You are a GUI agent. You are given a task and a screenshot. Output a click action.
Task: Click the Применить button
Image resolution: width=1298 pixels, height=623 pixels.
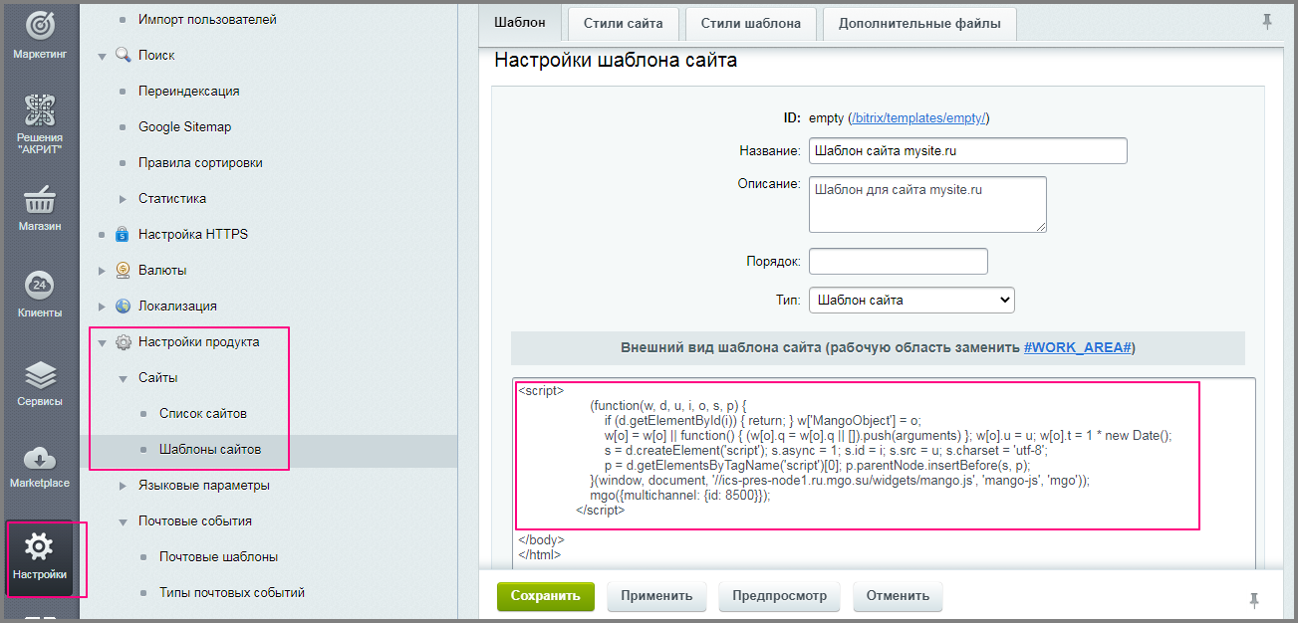point(656,596)
